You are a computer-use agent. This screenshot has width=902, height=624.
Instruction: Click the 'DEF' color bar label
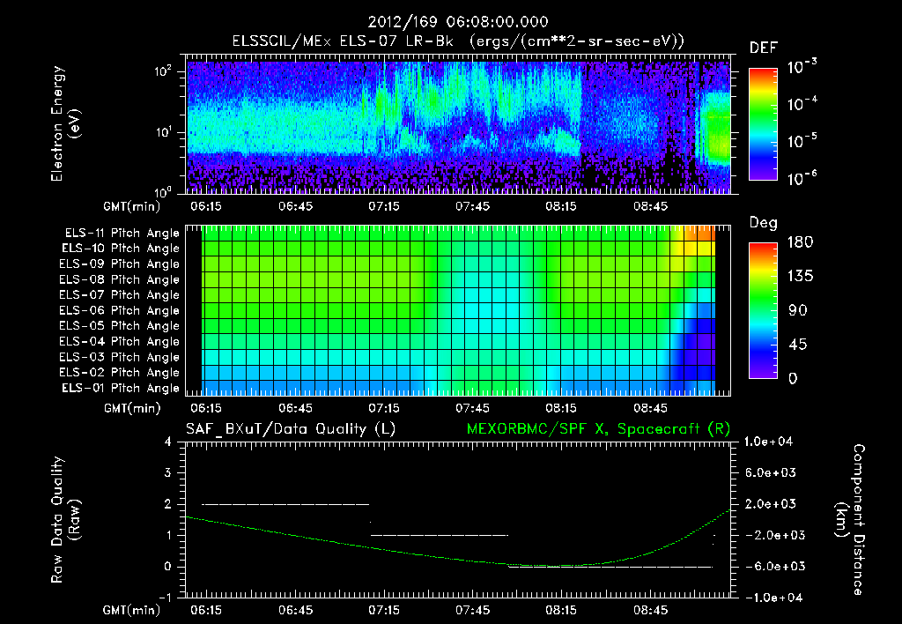[763, 48]
